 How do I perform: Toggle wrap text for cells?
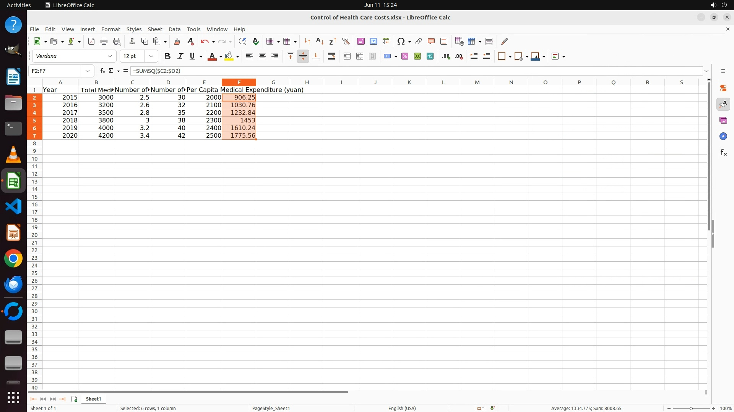coord(331,56)
